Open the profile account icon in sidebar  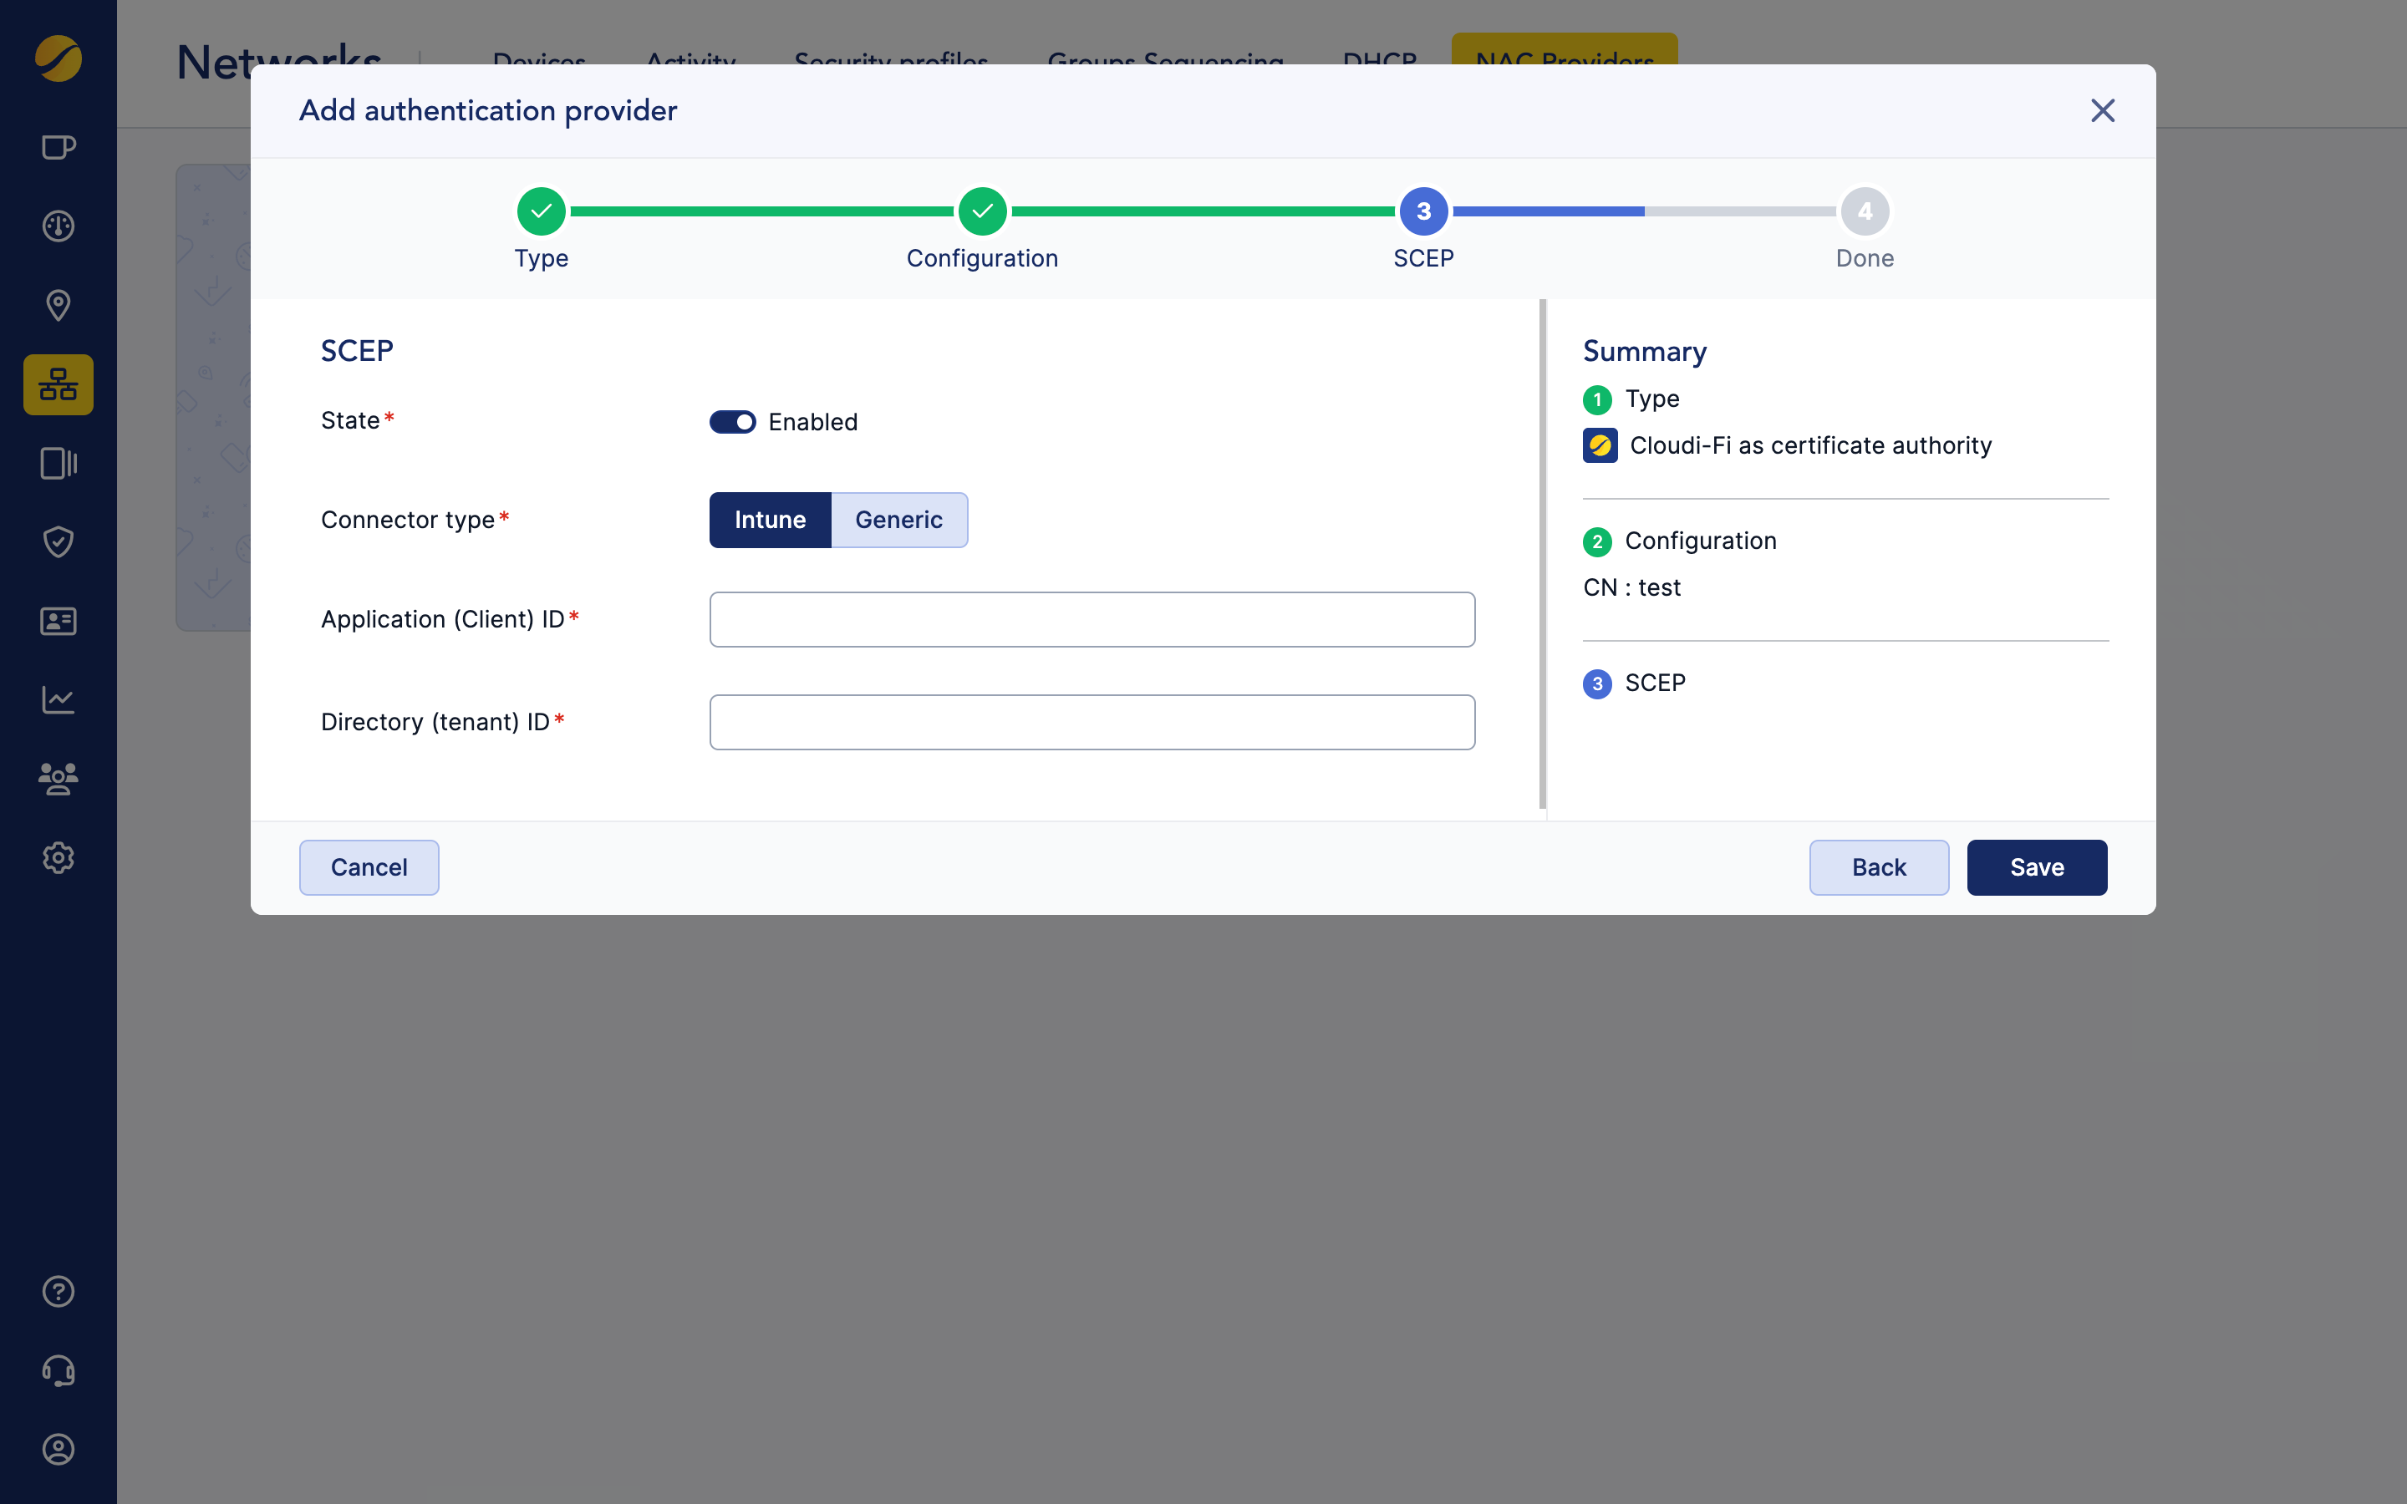click(58, 1450)
